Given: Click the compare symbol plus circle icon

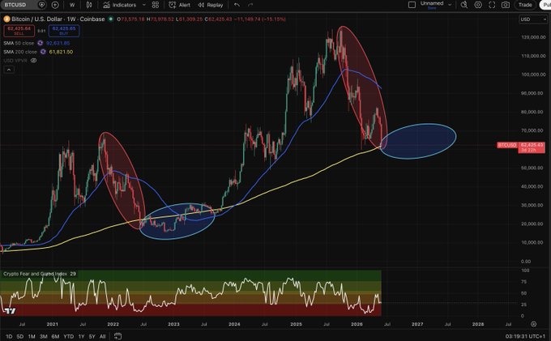Looking at the screenshot, I should pos(55,5).
